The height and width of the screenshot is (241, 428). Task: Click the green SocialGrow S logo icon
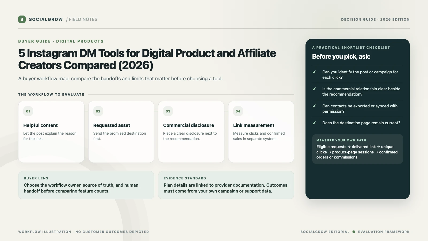22,19
